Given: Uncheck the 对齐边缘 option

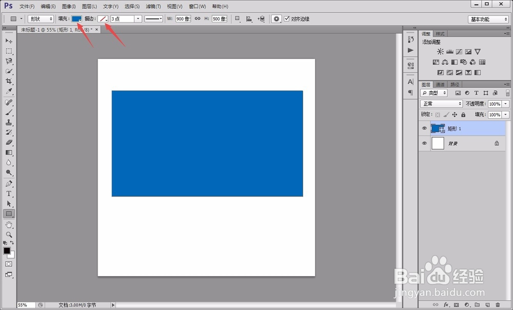Looking at the screenshot, I should (287, 18).
